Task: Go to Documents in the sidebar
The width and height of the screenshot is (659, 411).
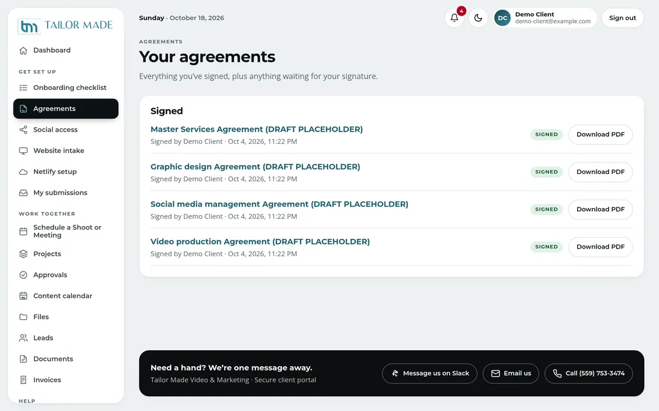Action: coord(66,358)
